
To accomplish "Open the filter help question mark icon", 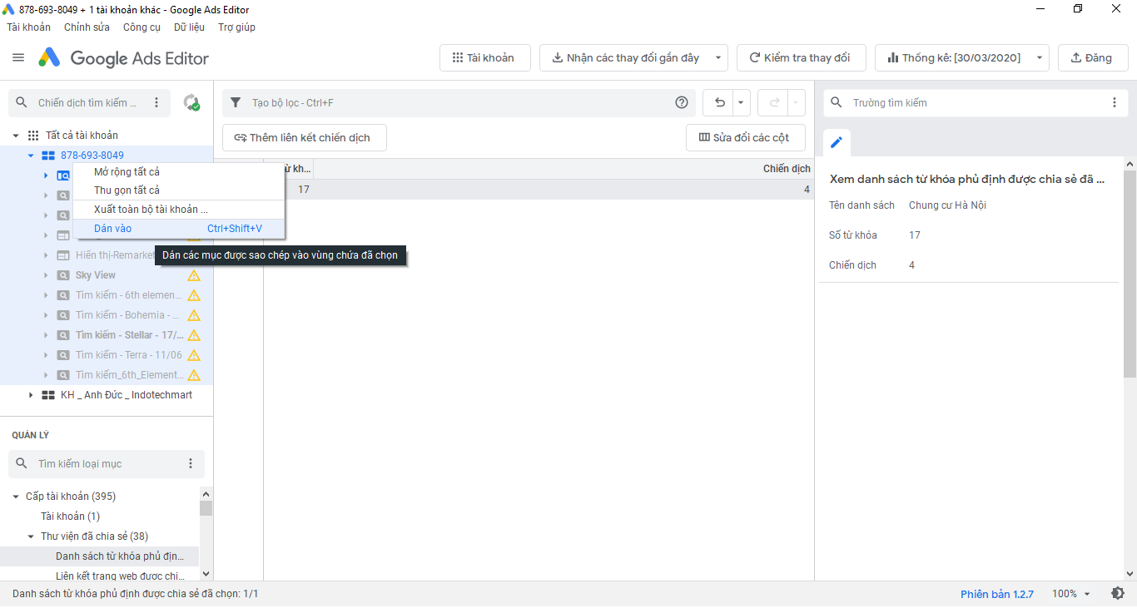I will pos(682,102).
